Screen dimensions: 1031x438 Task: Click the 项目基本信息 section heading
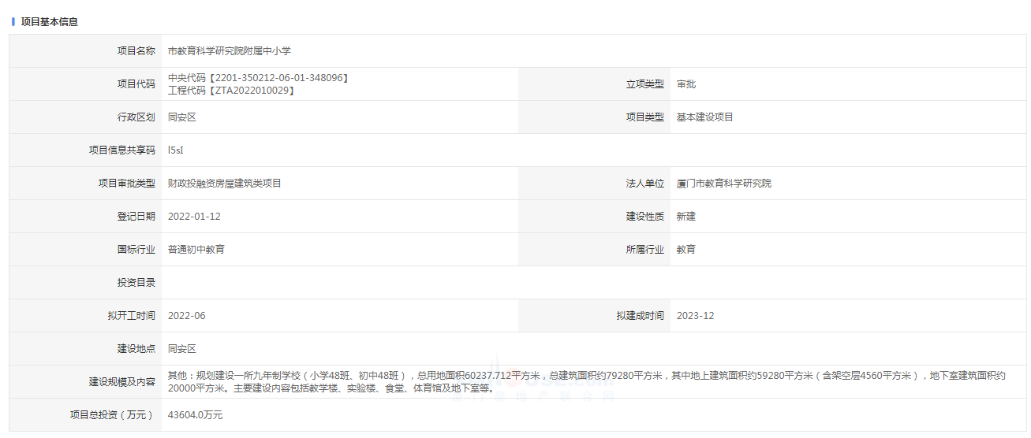(49, 22)
